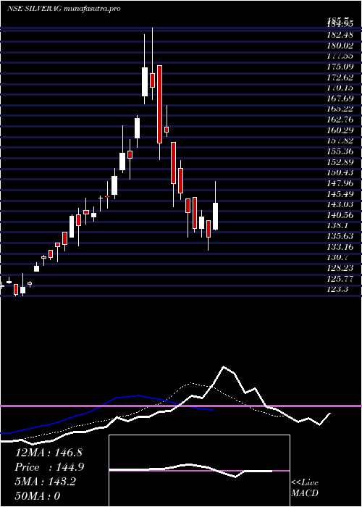Select the 133.16 price axis label
Screen dimensions: 362x507
pyautogui.click(x=340, y=248)
